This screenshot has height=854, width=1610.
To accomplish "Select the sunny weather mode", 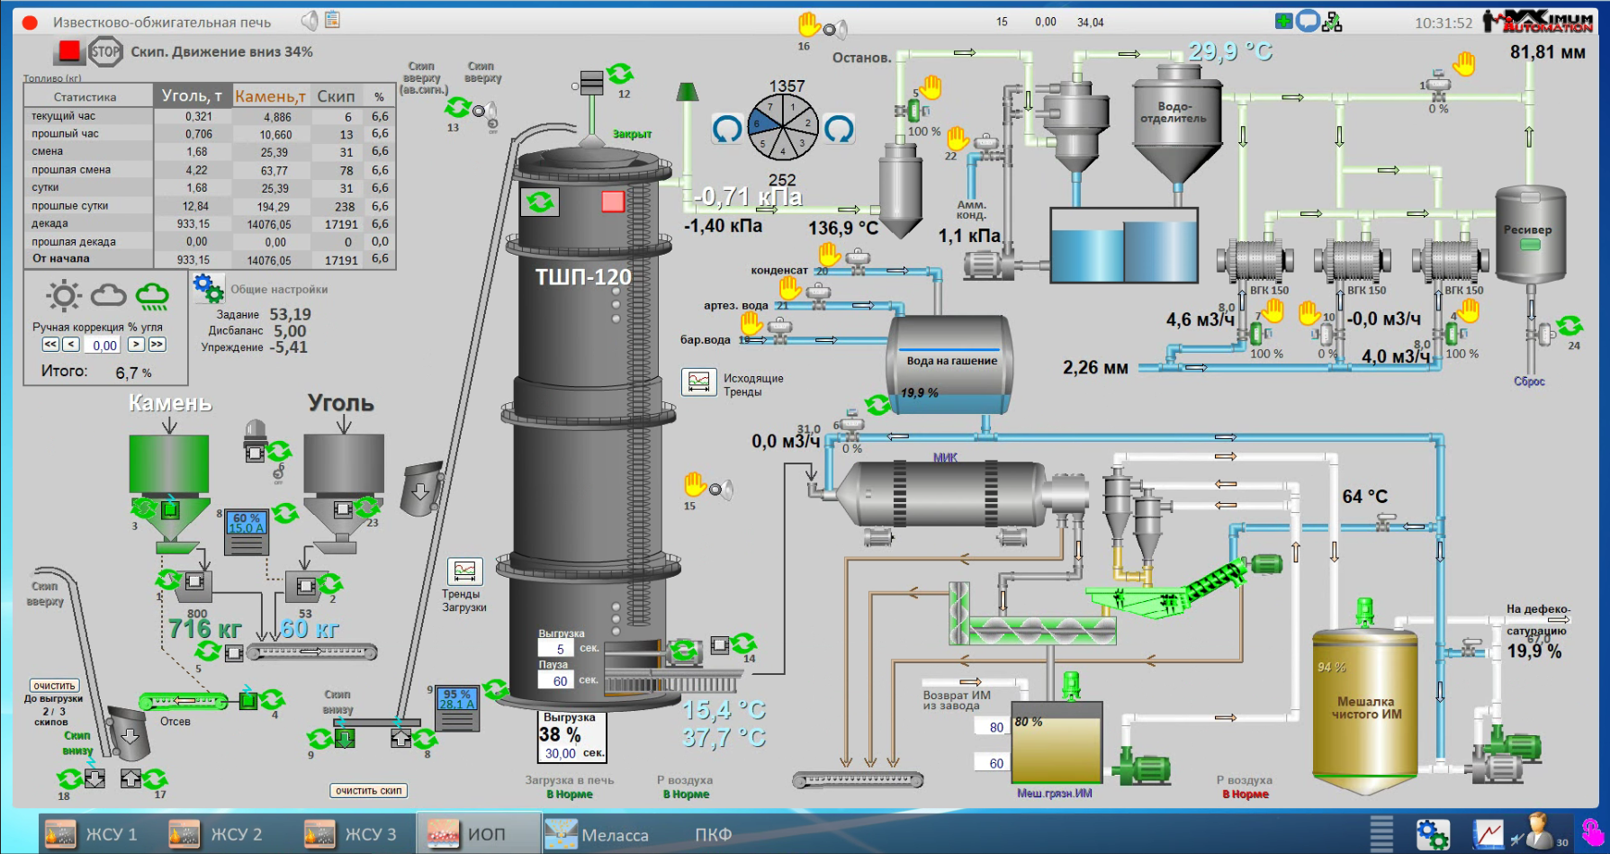I will (64, 296).
